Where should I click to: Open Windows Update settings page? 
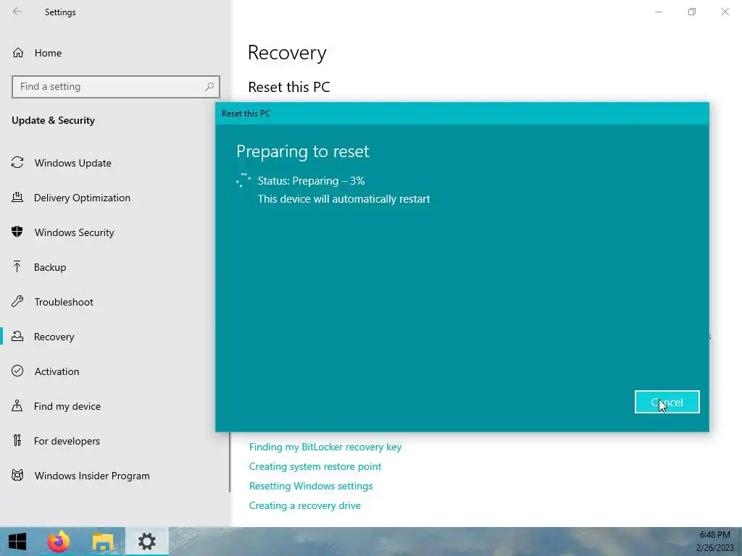pos(73,163)
